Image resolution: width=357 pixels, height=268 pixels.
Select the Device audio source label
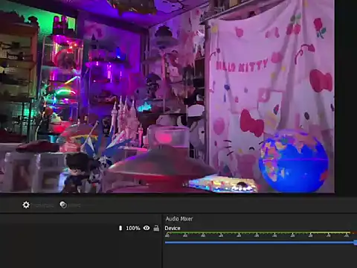click(173, 228)
